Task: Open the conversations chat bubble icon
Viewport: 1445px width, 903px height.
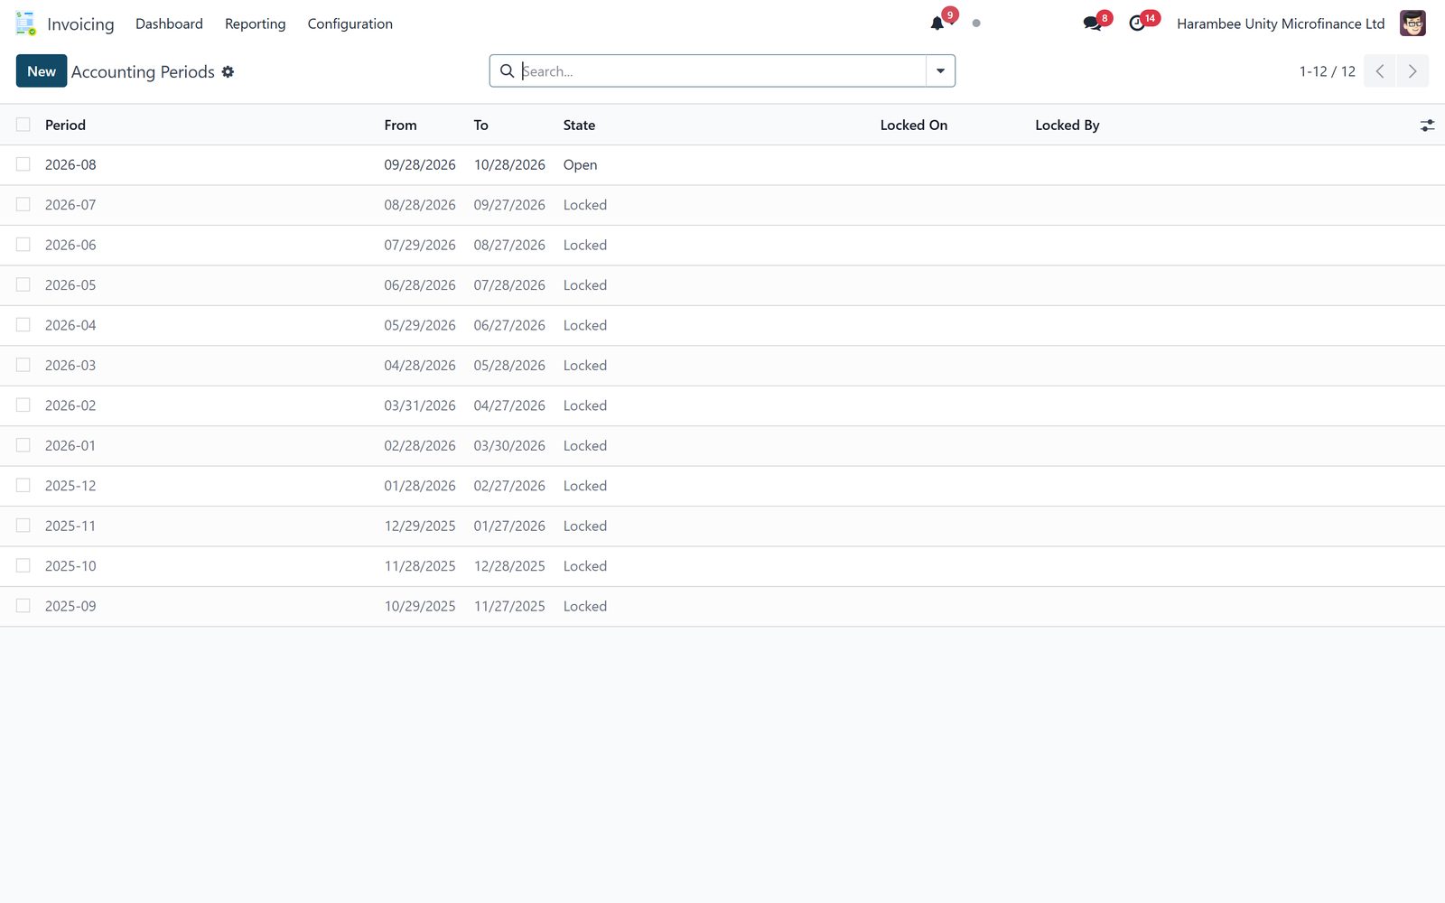Action: click(x=1093, y=23)
